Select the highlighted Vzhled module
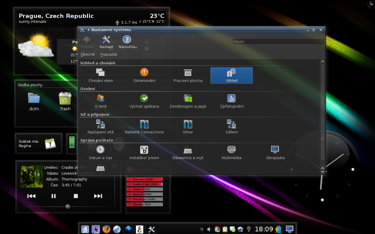375x234 pixels. pyautogui.click(x=231, y=75)
